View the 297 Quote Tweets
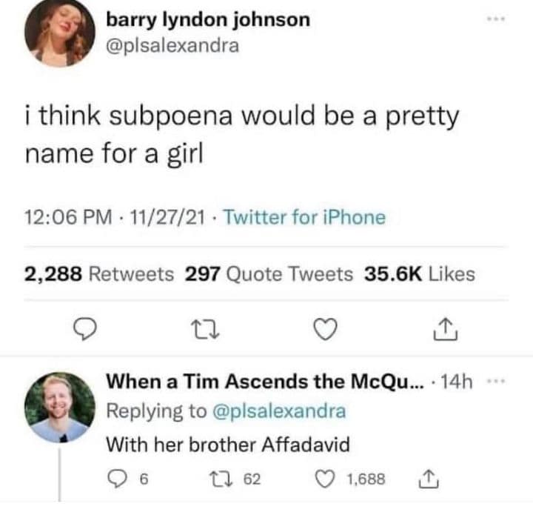The width and height of the screenshot is (533, 518). click(269, 274)
